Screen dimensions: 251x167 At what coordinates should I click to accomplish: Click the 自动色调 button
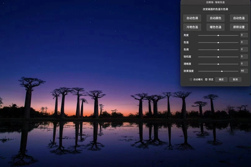192,18
